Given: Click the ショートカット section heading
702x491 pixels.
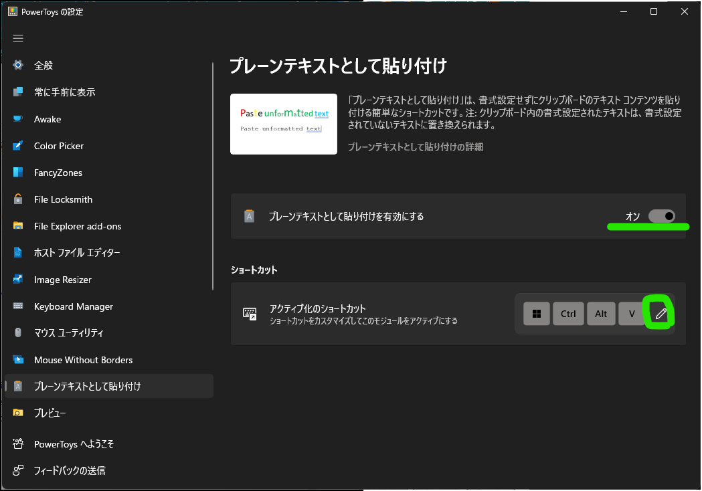Looking at the screenshot, I should [254, 270].
